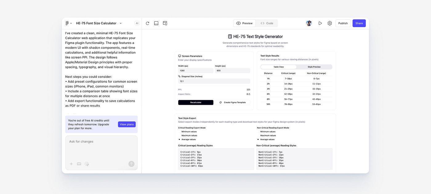Switch to the Preview tab

point(244,23)
